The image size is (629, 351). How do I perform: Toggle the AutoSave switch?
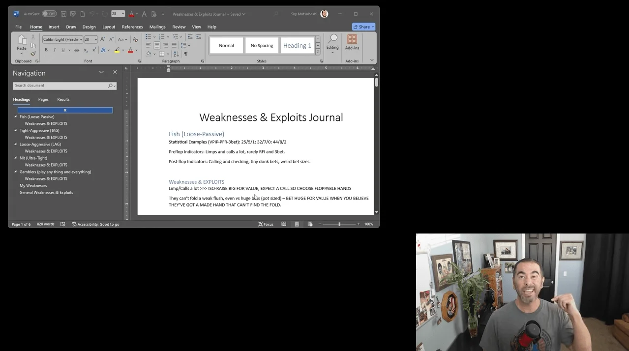pyautogui.click(x=49, y=14)
